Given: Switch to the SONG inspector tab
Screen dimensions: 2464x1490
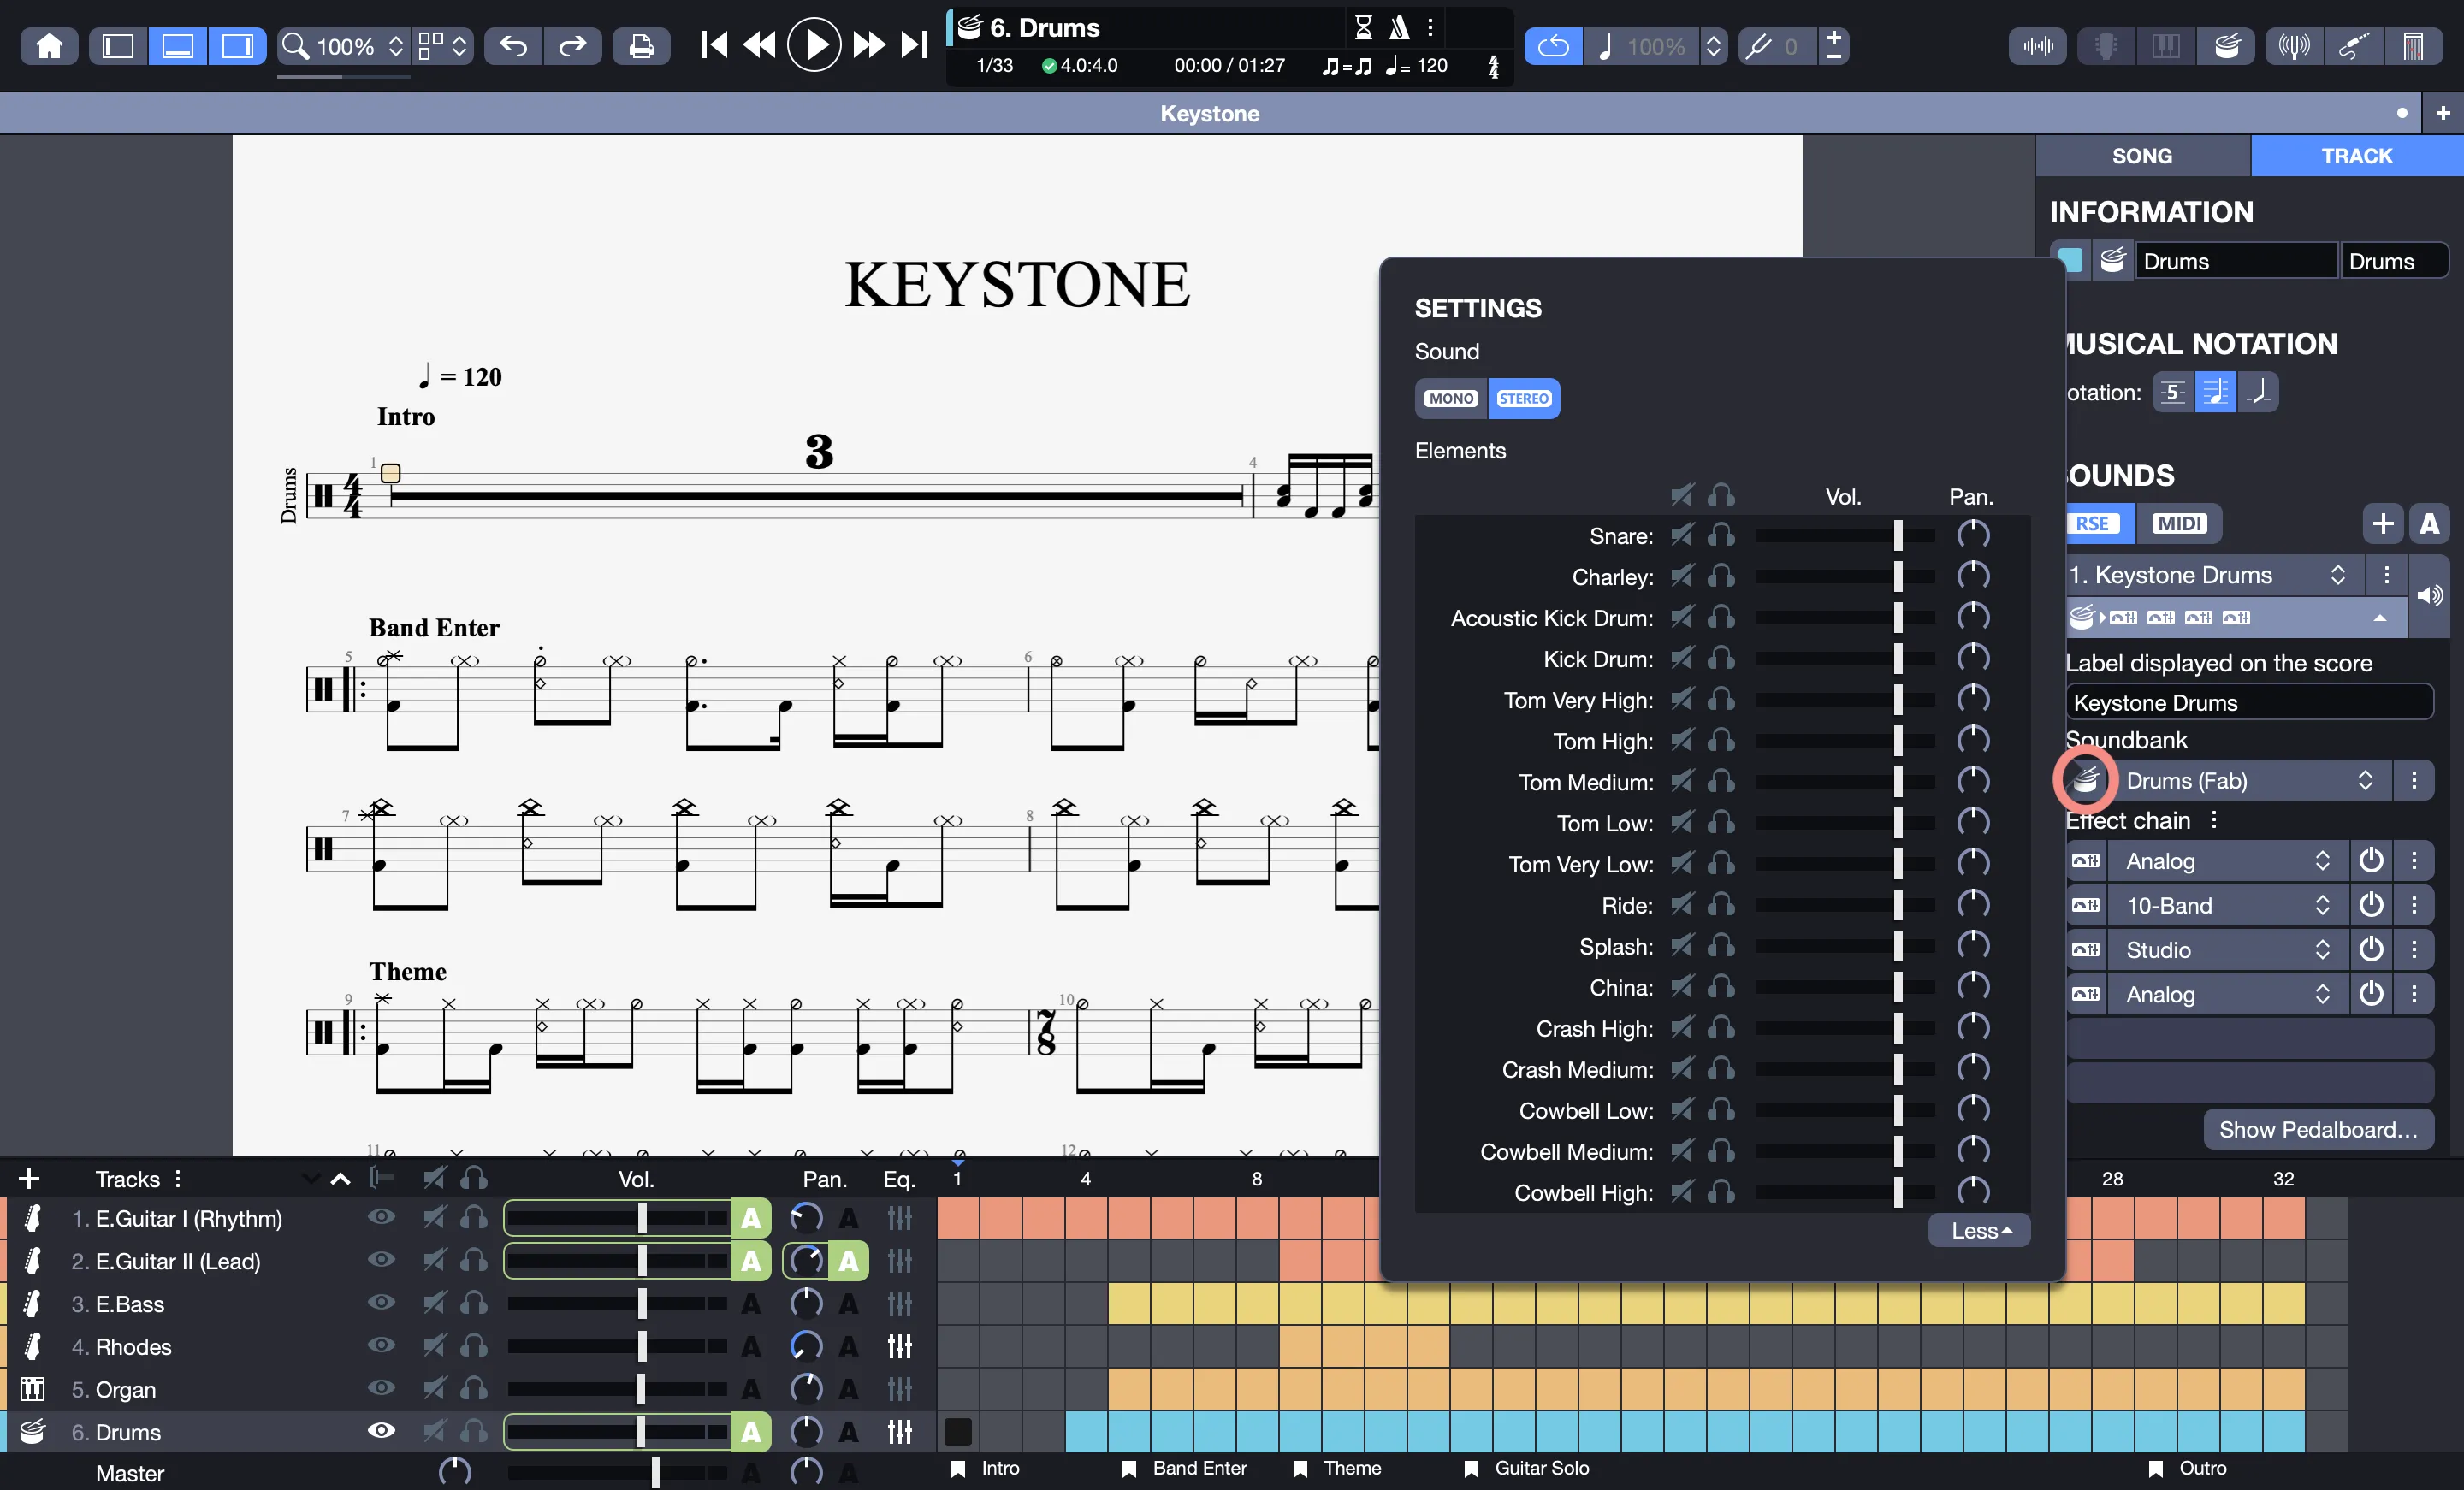Looking at the screenshot, I should tap(2142, 156).
